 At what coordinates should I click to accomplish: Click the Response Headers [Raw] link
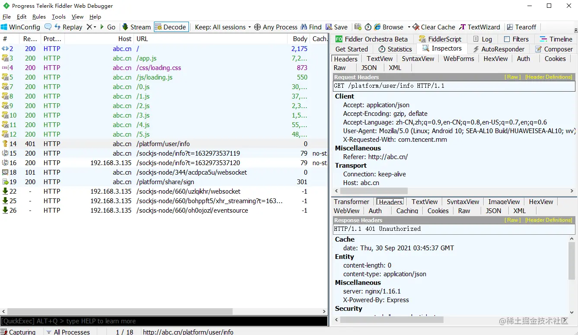click(x=513, y=220)
